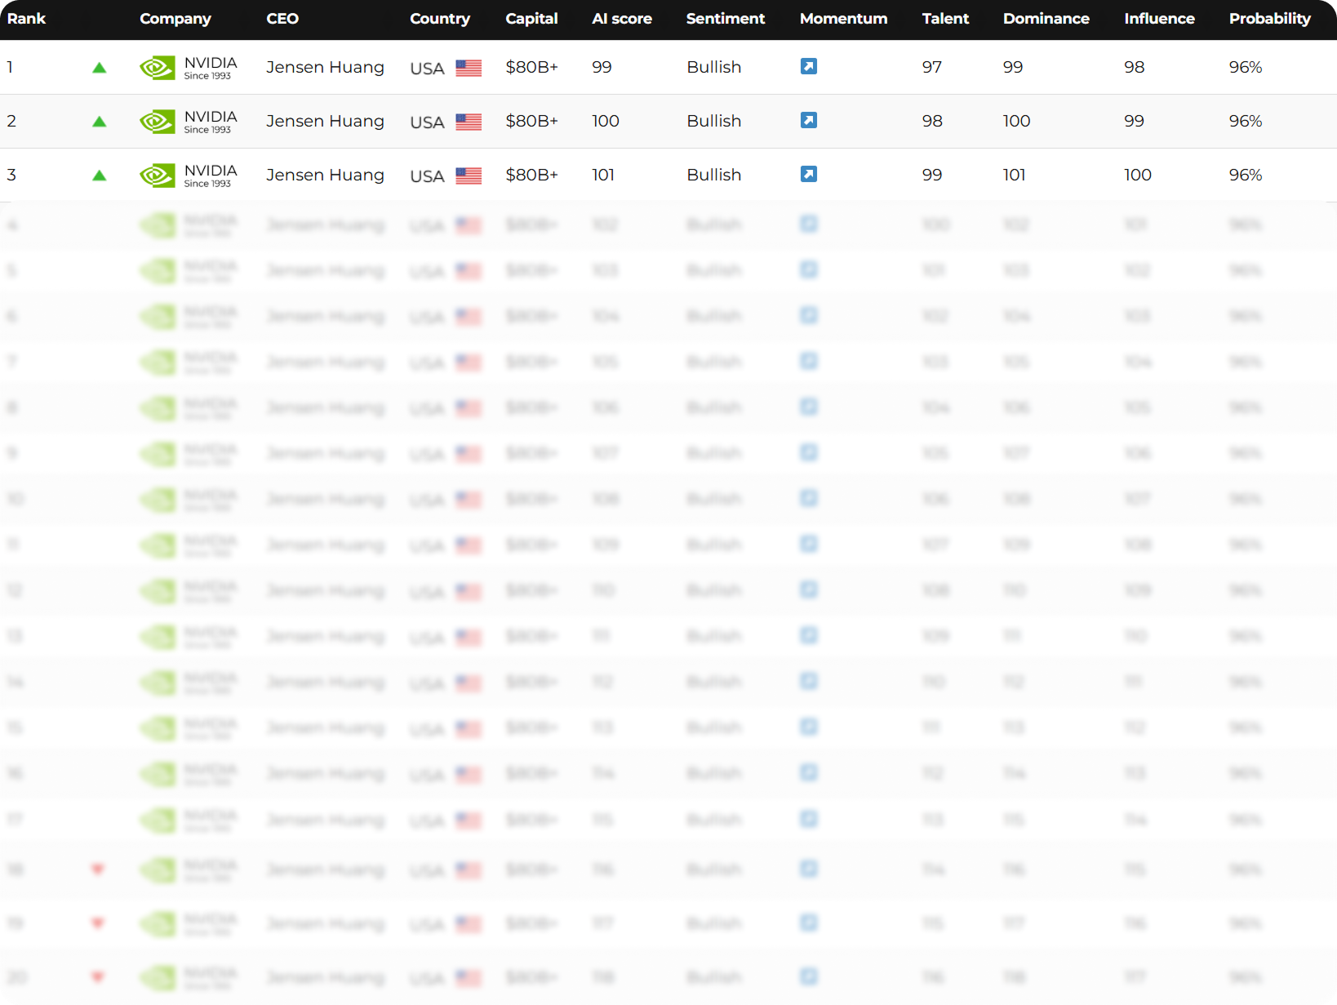Click momentum arrow icon in rank 2 row

[808, 121]
